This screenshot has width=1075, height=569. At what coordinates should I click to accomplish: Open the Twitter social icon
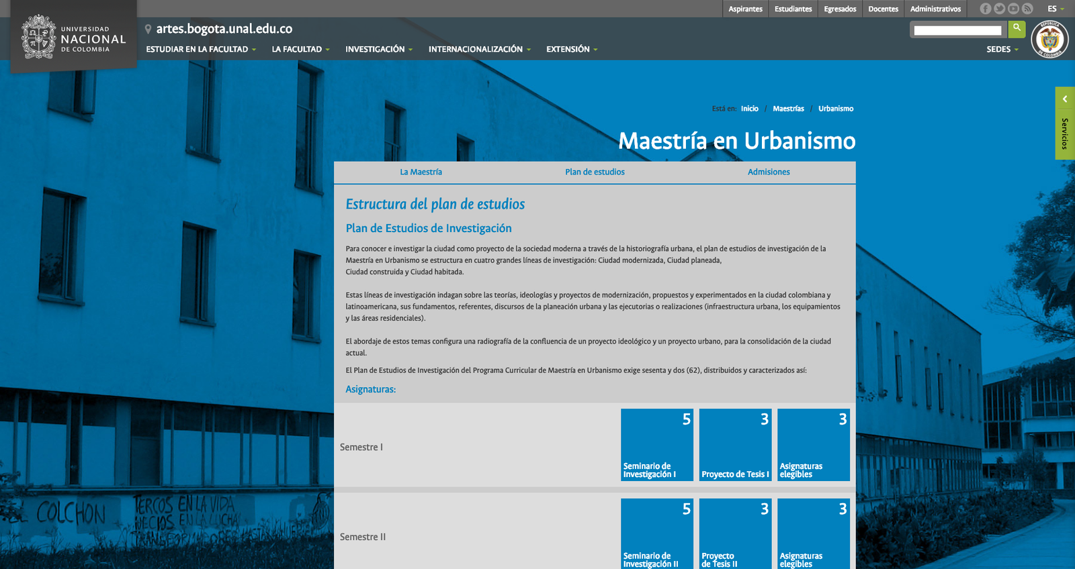pyautogui.click(x=1000, y=9)
